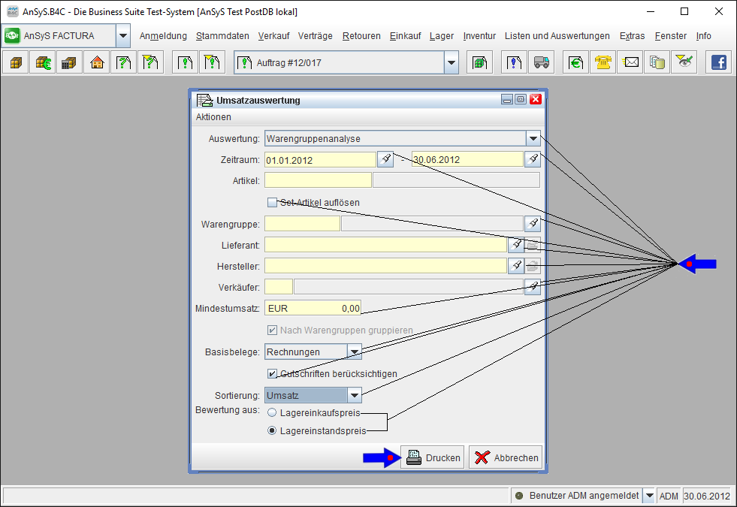The image size is (737, 507).
Task: Click the Facebook icon in the toolbar
Action: pos(719,63)
